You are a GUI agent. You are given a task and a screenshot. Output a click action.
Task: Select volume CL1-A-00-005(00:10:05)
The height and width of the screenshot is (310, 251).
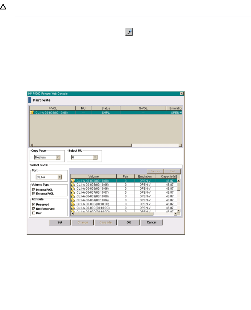click(124, 185)
